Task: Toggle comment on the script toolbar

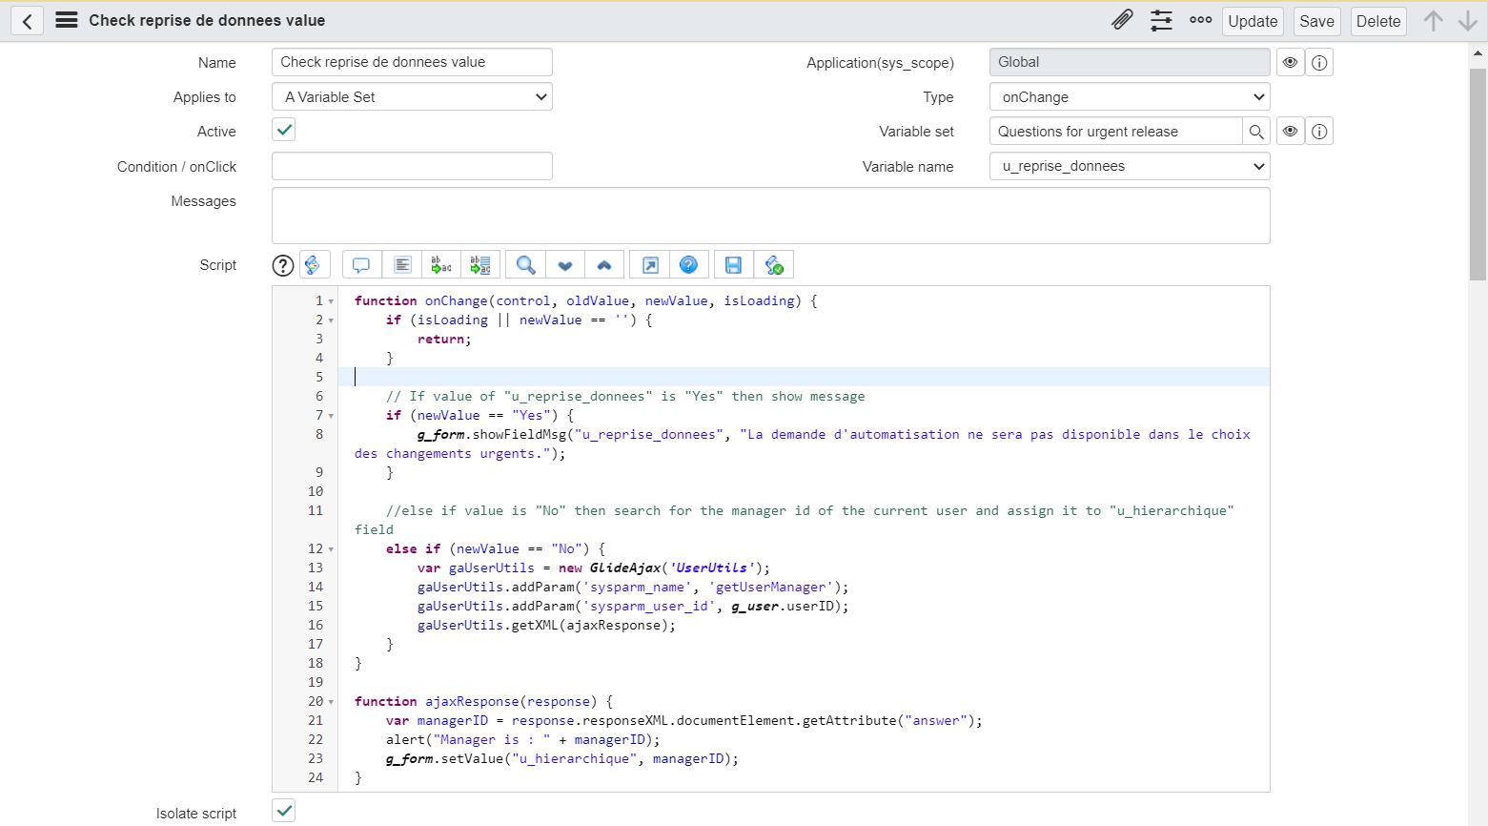Action: click(x=361, y=265)
